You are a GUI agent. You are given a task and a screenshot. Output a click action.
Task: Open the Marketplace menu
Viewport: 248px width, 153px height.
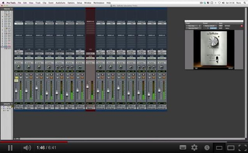(99, 3)
